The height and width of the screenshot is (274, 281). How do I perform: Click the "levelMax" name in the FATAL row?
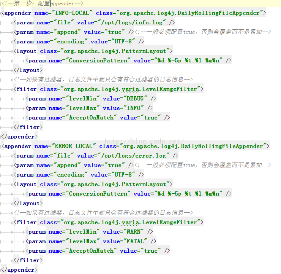coord(83,241)
